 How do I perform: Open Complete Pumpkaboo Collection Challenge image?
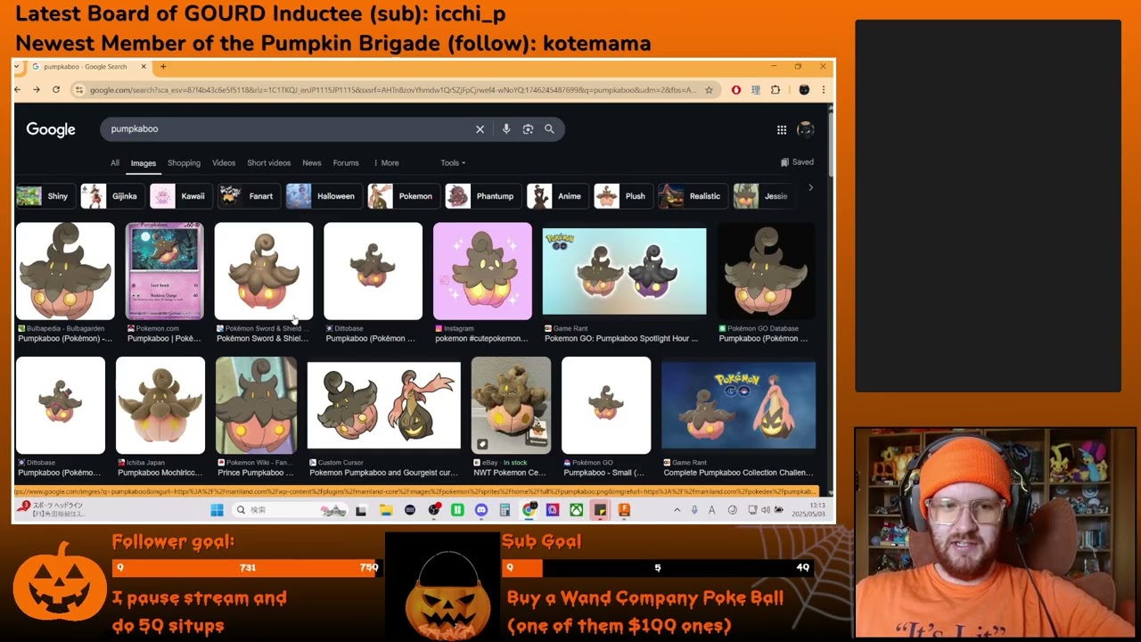click(739, 406)
